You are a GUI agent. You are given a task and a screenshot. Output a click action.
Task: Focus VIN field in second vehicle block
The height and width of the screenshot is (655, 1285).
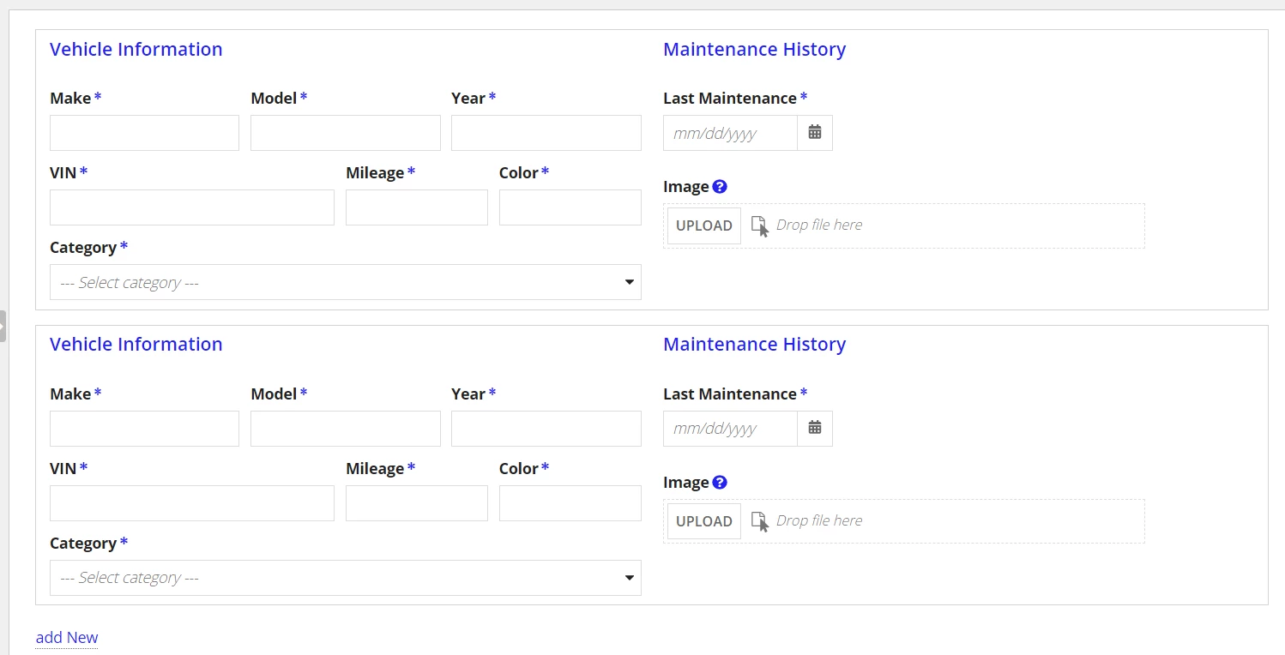pos(192,503)
